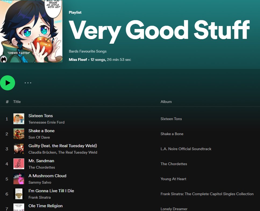Viewport: 260px width, 211px height.
Task: Open artist Sammy Salvo
Action: coord(40,183)
